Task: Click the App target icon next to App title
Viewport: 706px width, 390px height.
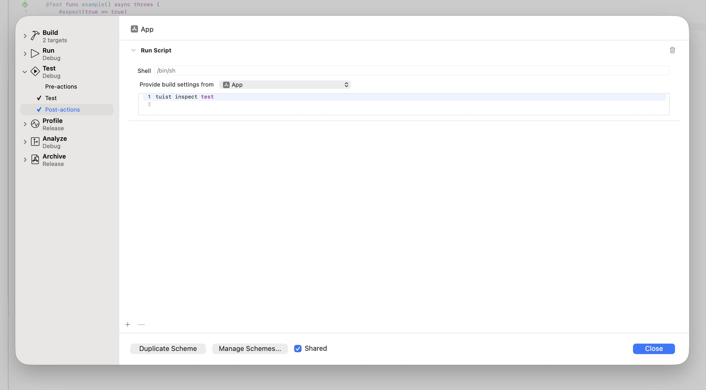Action: 134,29
